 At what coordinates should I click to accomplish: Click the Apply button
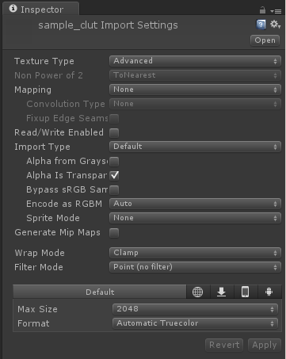tap(265, 345)
